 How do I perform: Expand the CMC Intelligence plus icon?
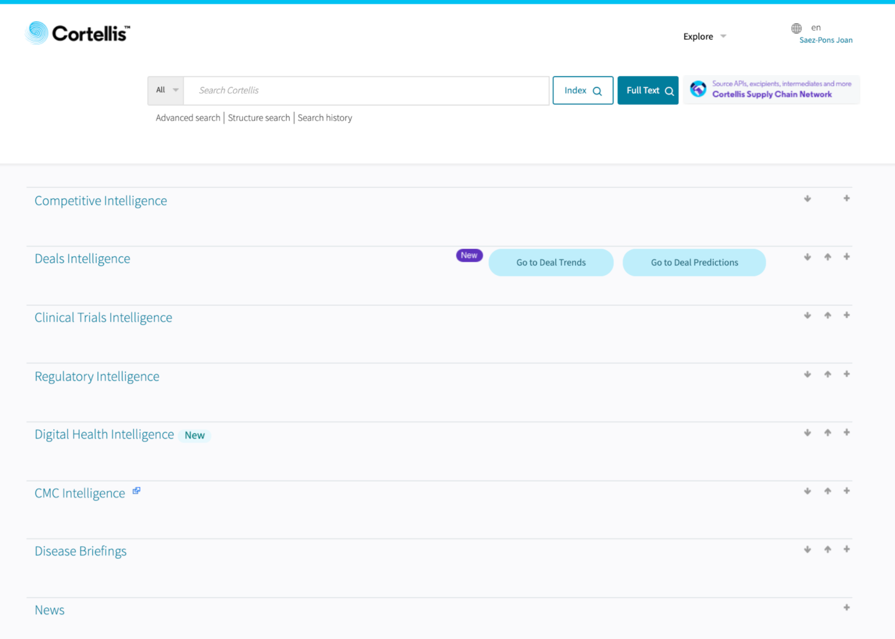click(846, 491)
